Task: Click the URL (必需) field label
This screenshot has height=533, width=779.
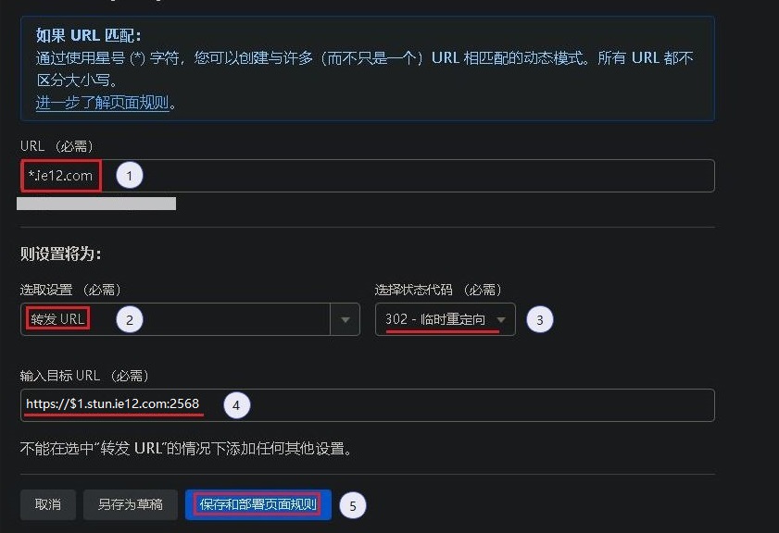Action: point(57,146)
